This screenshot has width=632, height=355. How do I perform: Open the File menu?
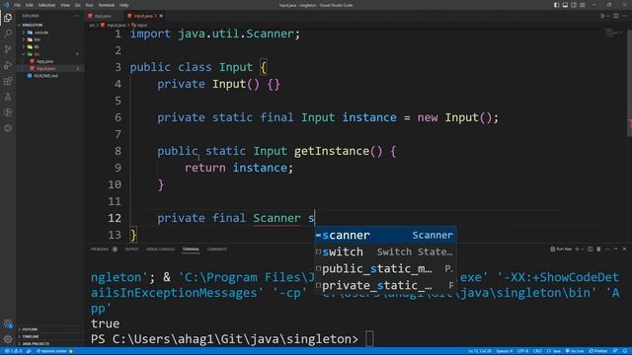(x=18, y=5)
